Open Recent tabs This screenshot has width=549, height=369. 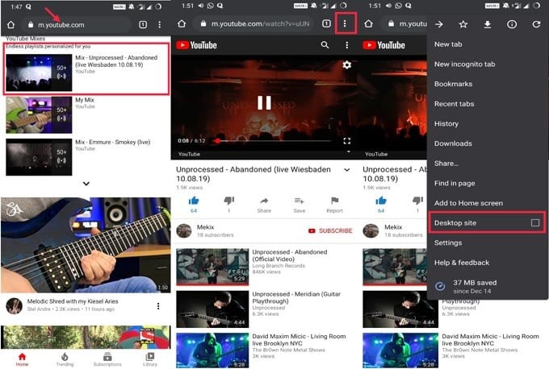pyautogui.click(x=488, y=104)
